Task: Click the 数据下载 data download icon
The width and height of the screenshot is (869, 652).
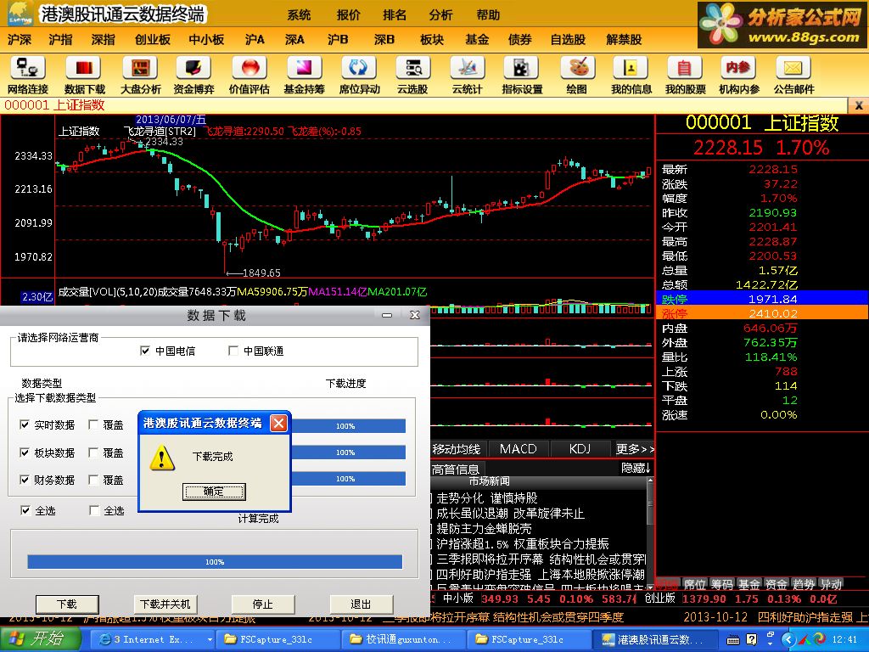Action: coord(84,76)
